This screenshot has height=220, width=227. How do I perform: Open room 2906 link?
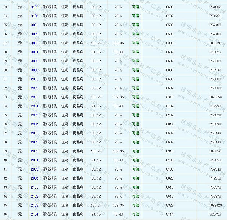(35, 124)
